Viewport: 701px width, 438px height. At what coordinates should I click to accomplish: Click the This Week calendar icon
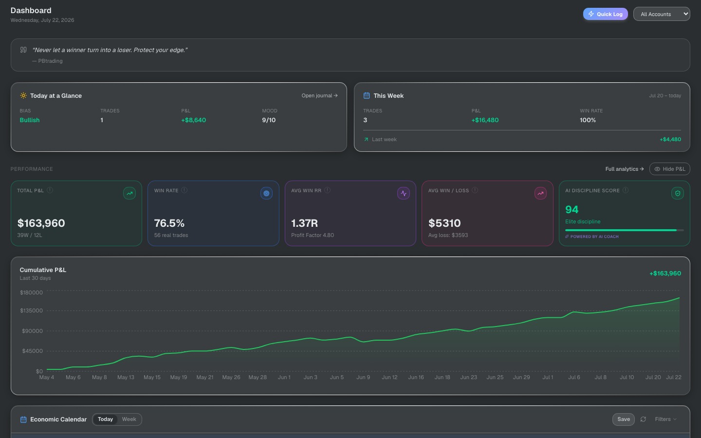click(x=367, y=96)
